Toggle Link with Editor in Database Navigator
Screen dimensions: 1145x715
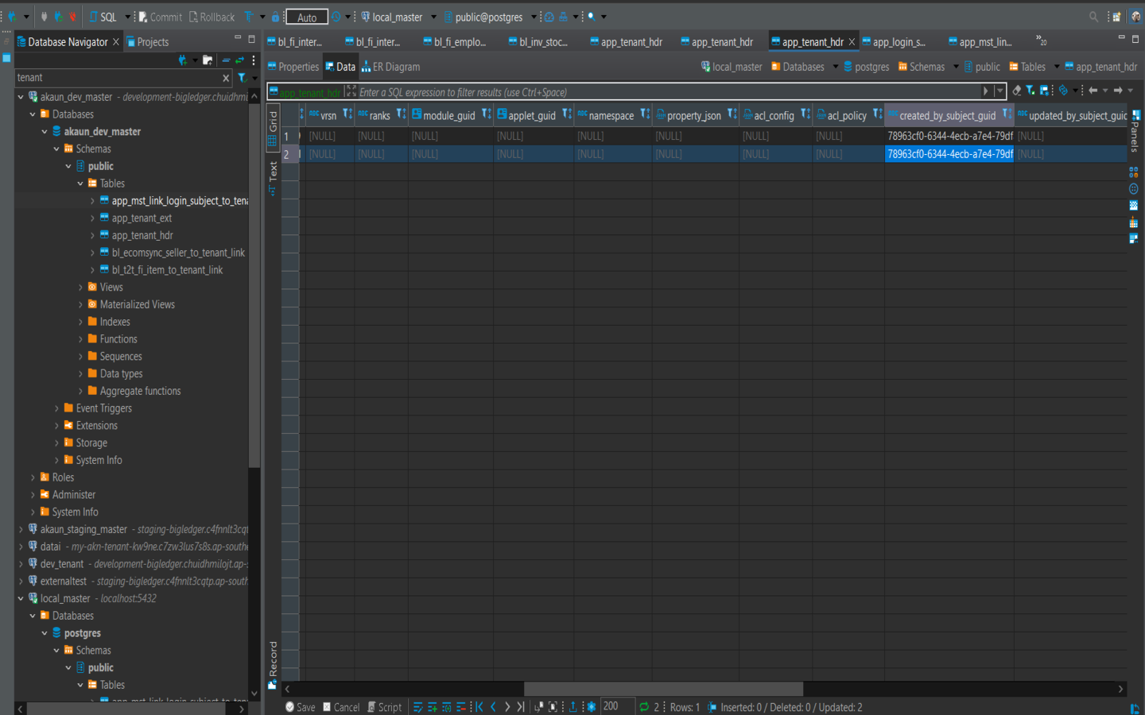[x=239, y=60]
